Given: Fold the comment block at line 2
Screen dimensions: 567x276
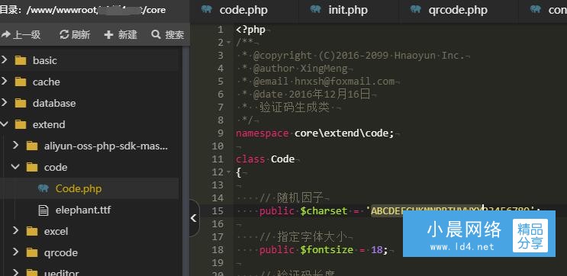Looking at the screenshot, I should pos(228,43).
